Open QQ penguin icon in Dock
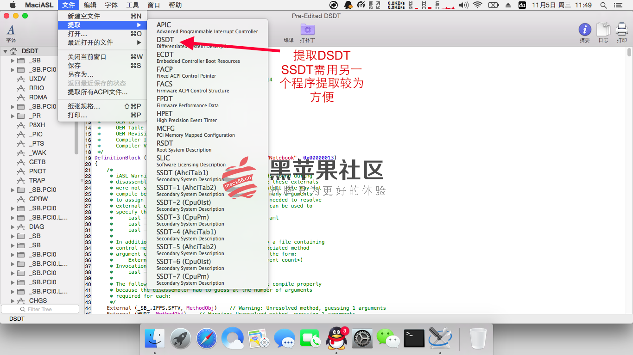The height and width of the screenshot is (355, 633). tap(336, 338)
